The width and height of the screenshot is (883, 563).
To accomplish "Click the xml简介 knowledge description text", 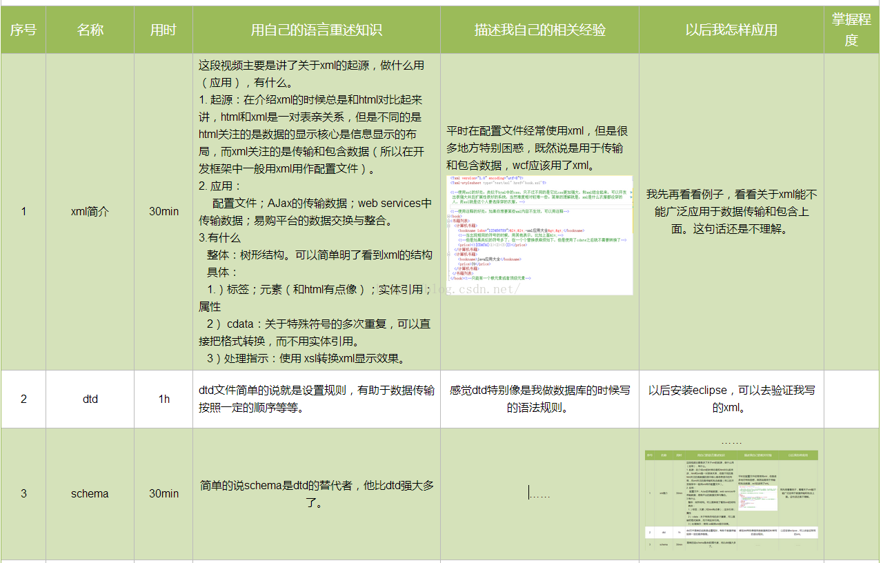I will [x=316, y=212].
